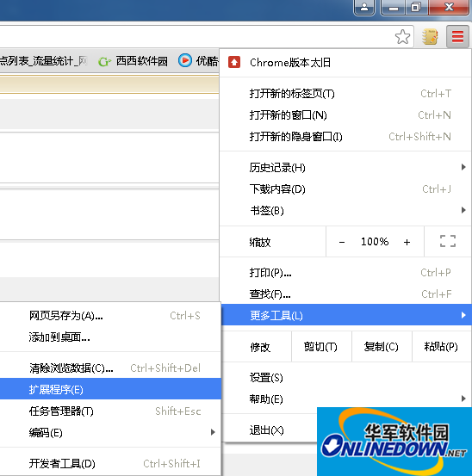Open the 西西软件园 bookmark
472x476 pixels.
(133, 61)
